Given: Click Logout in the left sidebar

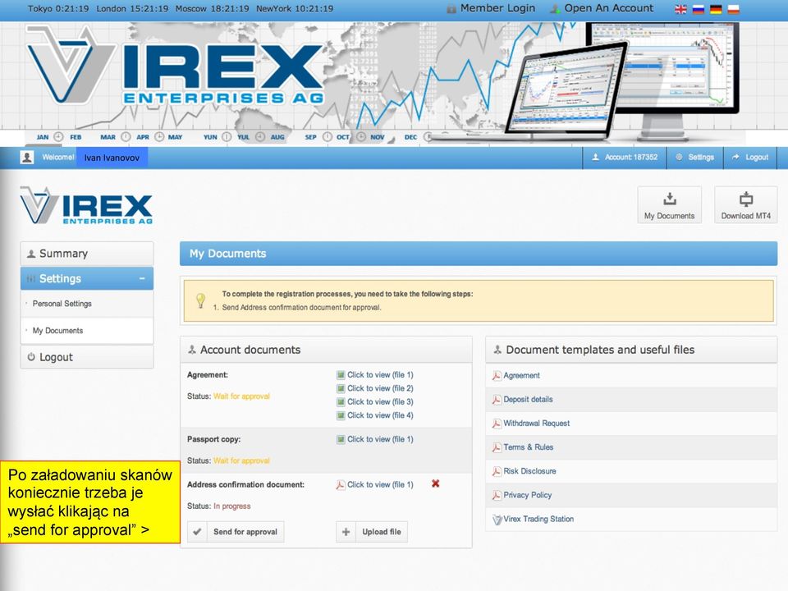Looking at the screenshot, I should point(87,357).
